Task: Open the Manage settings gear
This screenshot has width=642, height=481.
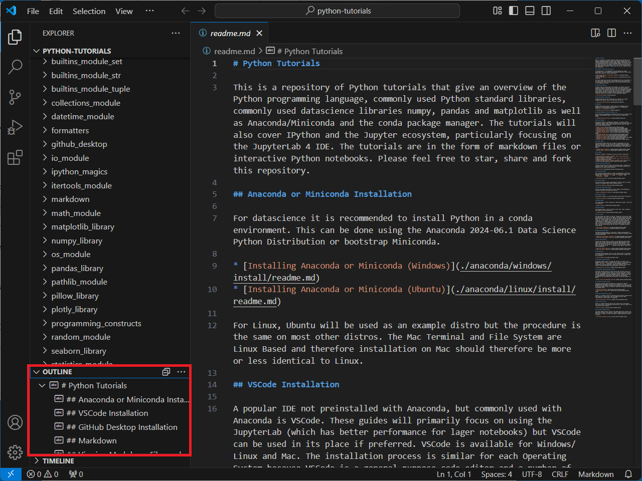Action: tap(15, 452)
